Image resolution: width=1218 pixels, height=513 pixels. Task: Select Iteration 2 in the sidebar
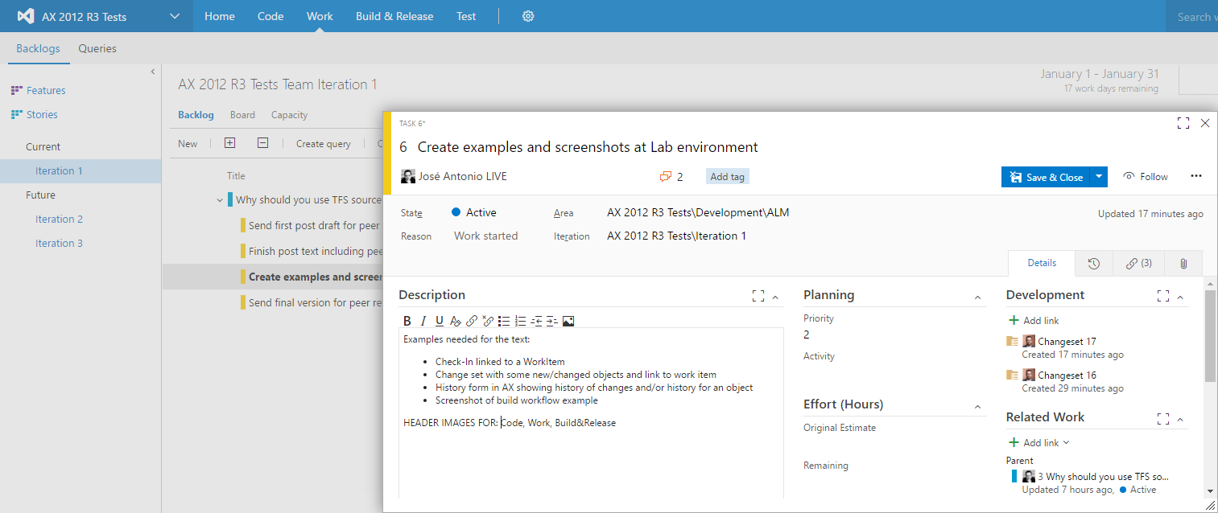coord(59,219)
